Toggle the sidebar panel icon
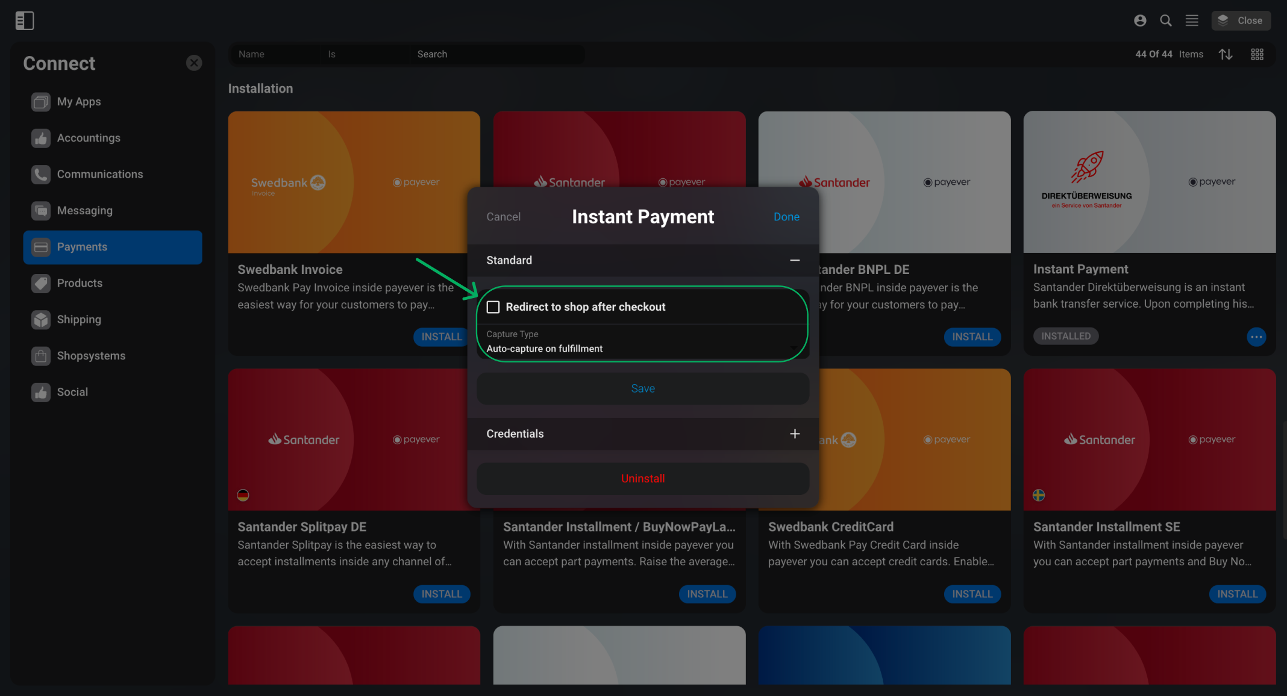 point(25,20)
